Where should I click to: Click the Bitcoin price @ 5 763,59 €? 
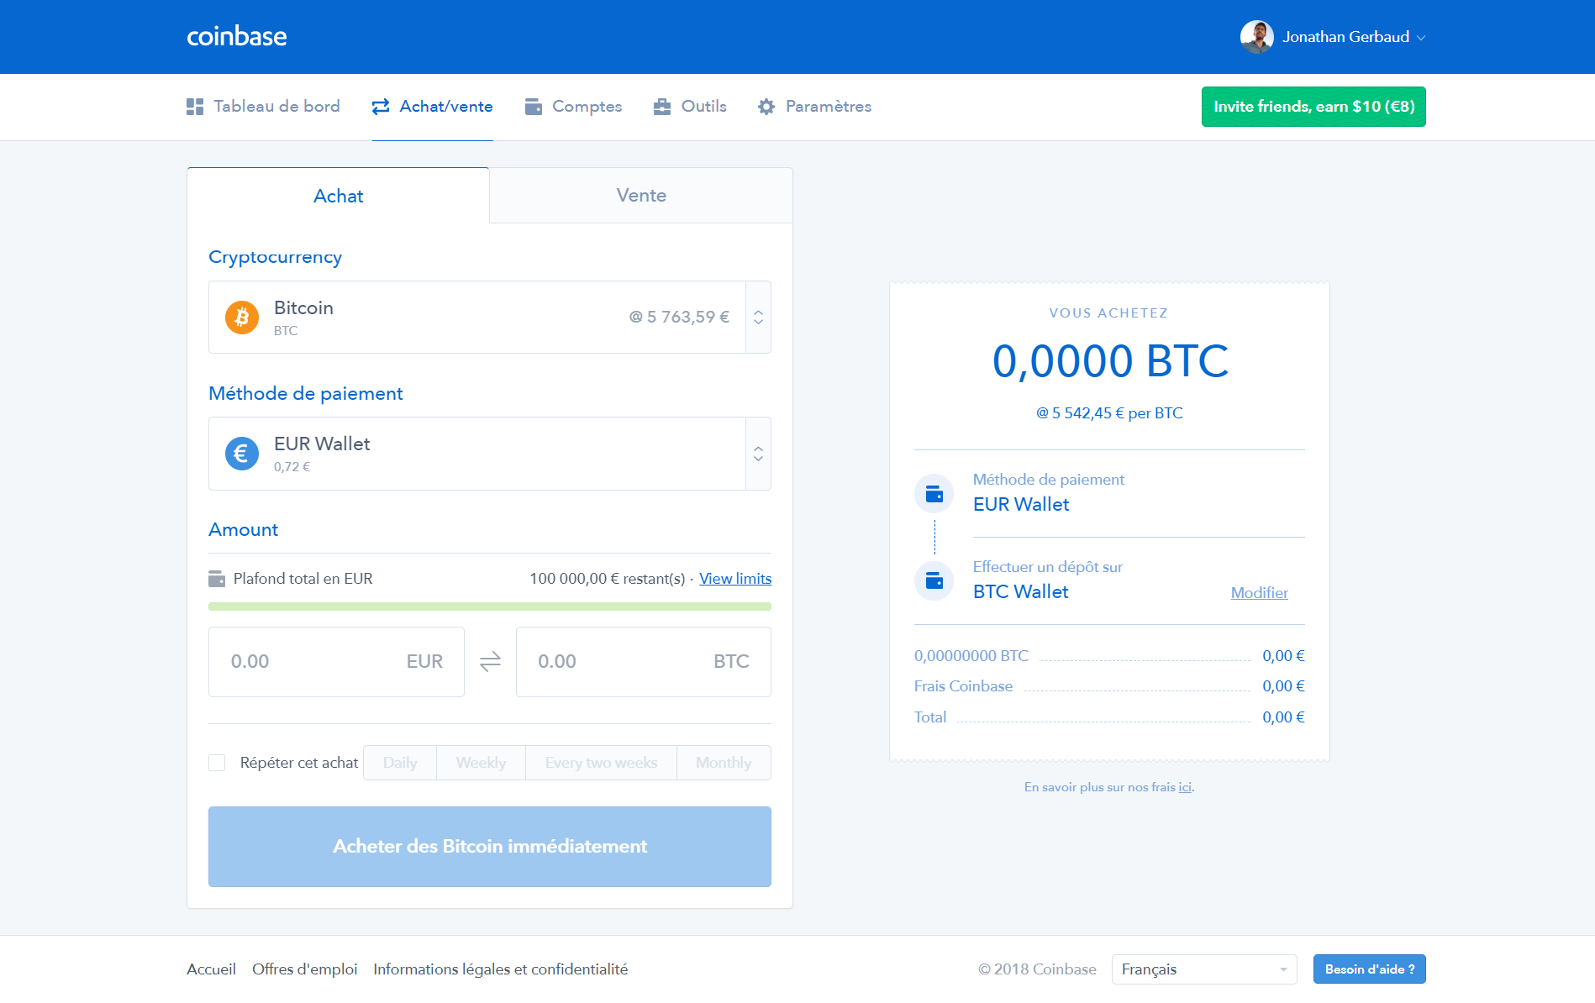coord(679,318)
